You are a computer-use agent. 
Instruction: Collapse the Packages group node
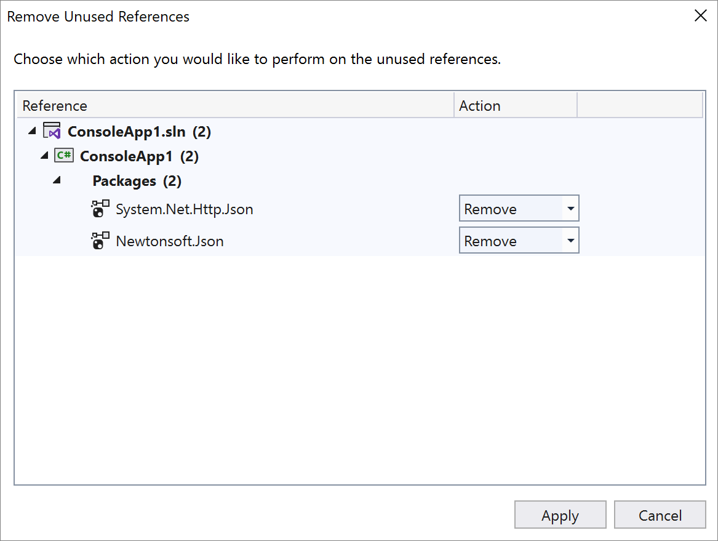56,180
